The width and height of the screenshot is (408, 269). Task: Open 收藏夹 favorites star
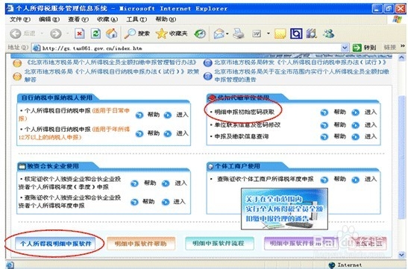pos(172,34)
